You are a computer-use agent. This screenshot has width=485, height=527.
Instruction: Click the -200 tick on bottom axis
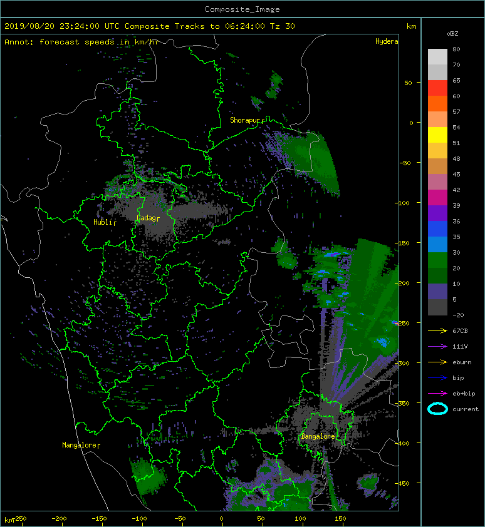[x=60, y=519]
